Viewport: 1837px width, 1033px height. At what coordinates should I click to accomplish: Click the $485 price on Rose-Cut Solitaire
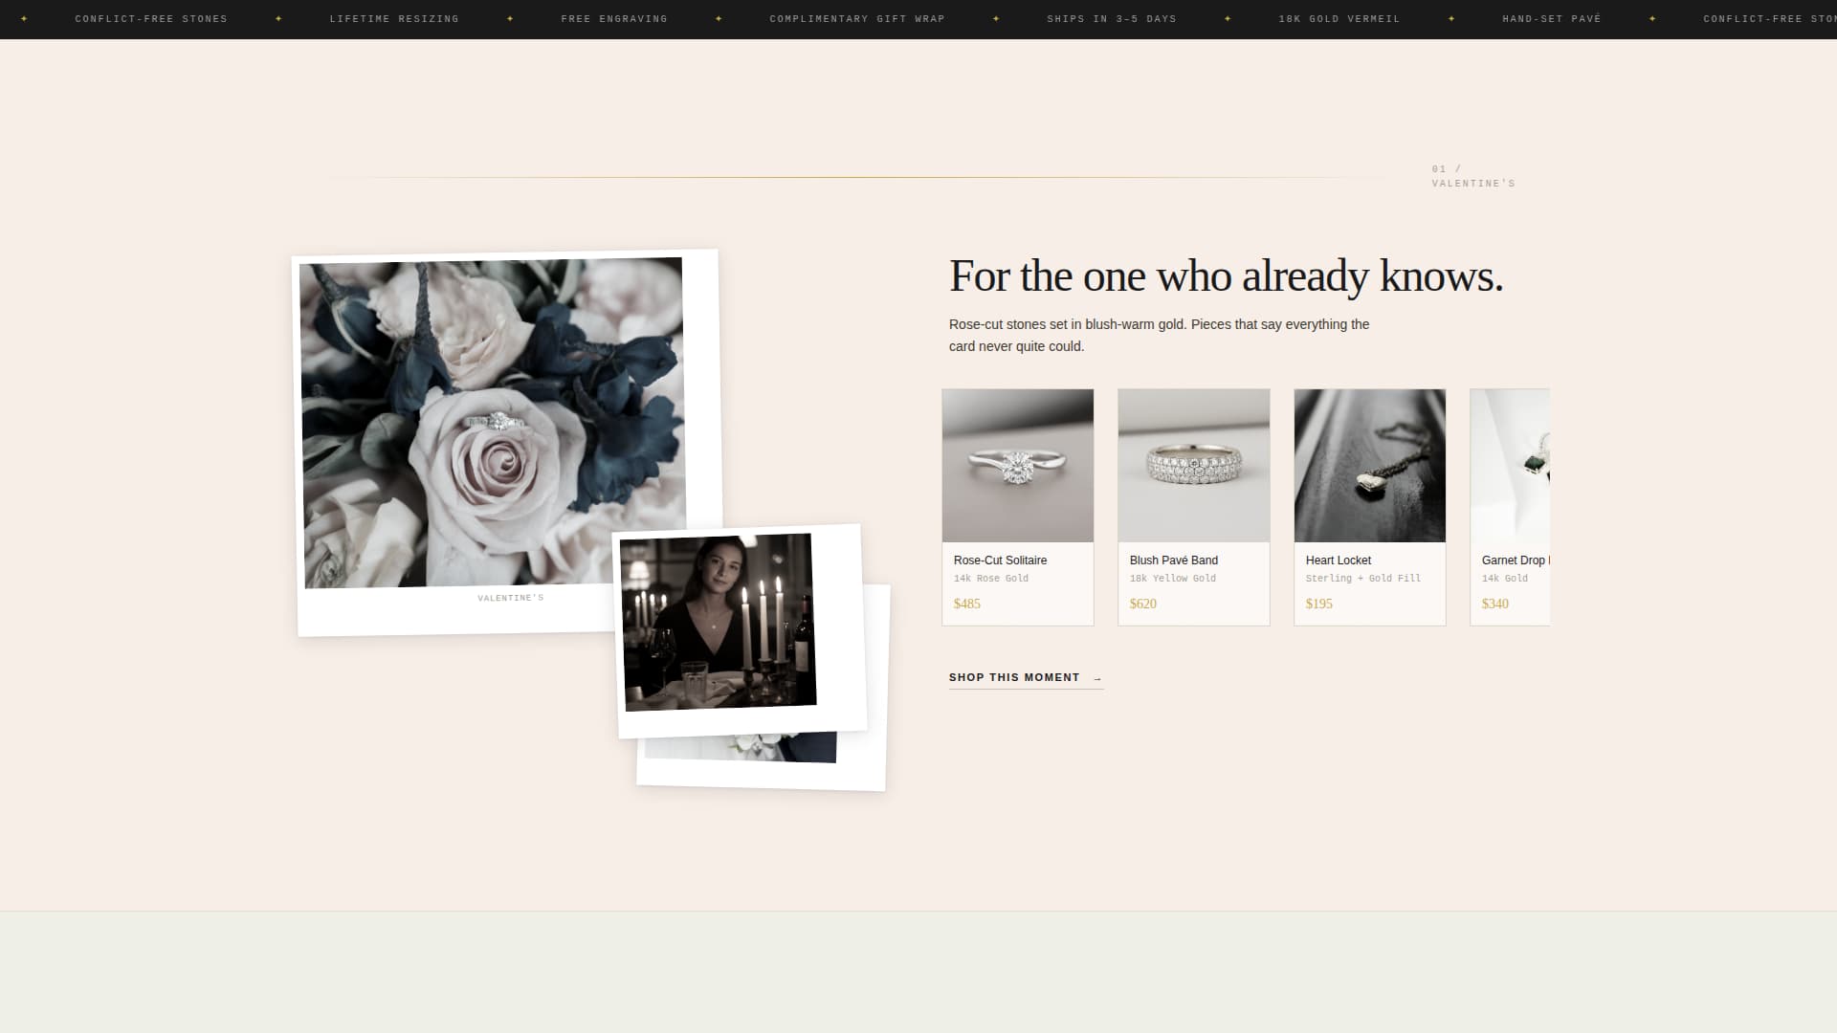tap(967, 604)
